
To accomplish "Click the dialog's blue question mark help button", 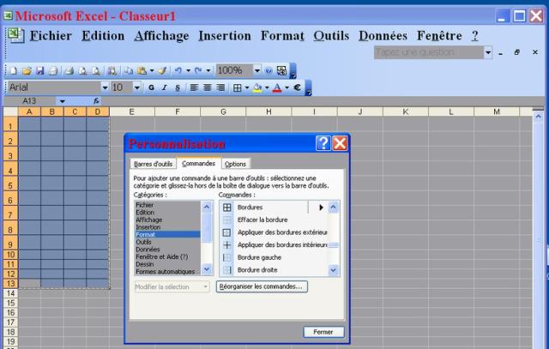I will [323, 143].
